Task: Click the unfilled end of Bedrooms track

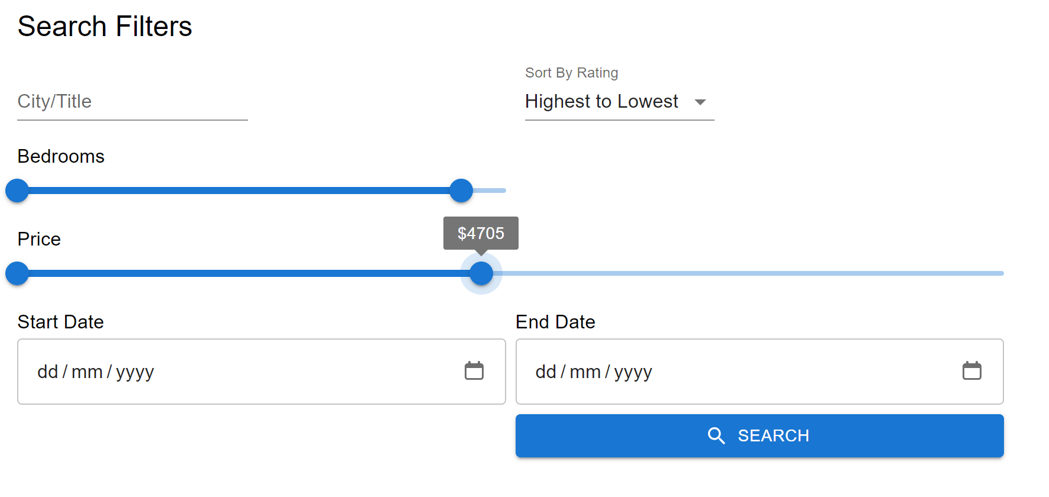Action: 491,191
